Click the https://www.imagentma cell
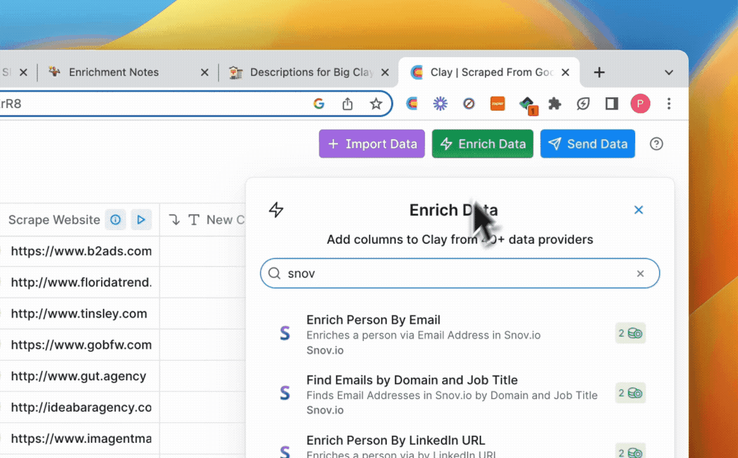This screenshot has width=738, height=458. (x=79, y=439)
